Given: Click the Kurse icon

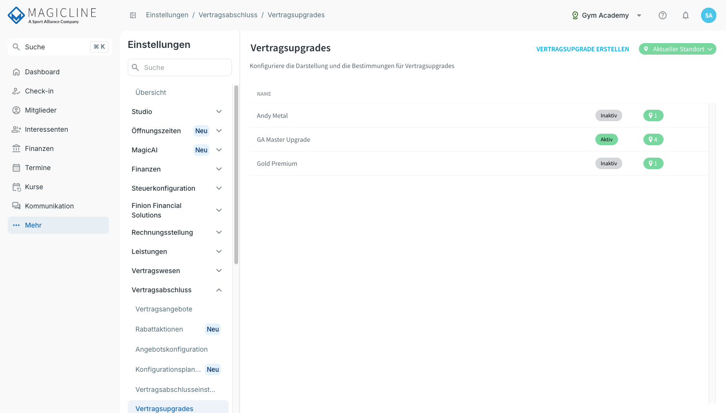Looking at the screenshot, I should point(16,187).
